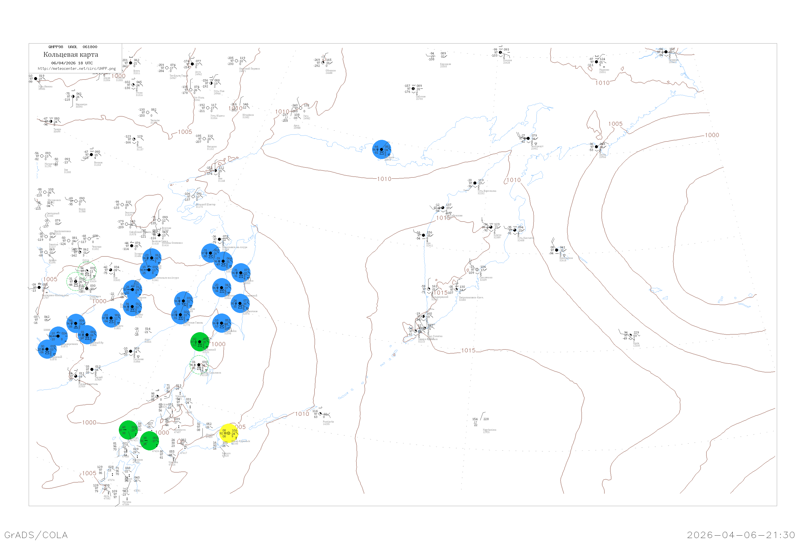This screenshot has height=541, width=812.
Task: Click the 2026-04-06-21:30 timestamp
Action: 741,535
